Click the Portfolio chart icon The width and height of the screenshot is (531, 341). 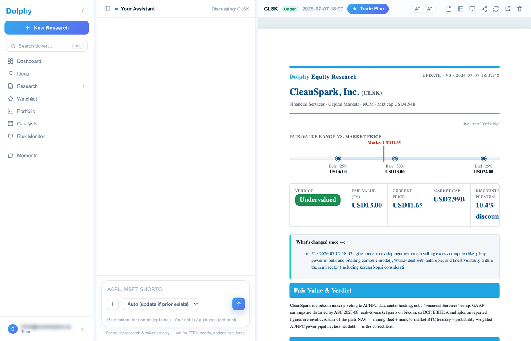click(x=11, y=111)
